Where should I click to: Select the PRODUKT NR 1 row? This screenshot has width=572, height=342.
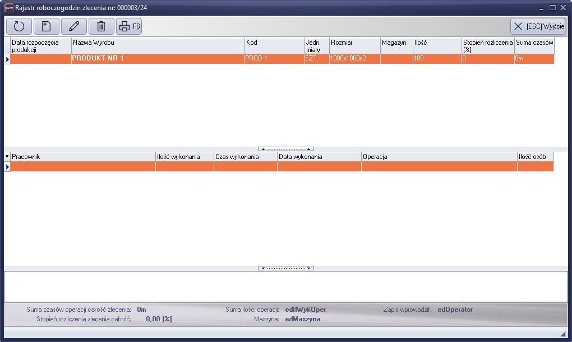[158, 59]
